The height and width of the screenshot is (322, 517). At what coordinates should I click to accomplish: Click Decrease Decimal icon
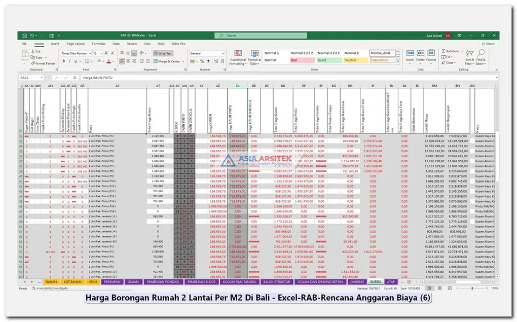(x=221, y=61)
